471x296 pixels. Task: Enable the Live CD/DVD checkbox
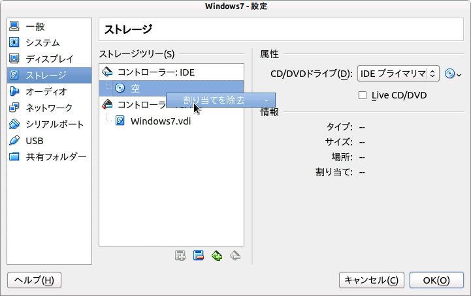click(x=363, y=95)
